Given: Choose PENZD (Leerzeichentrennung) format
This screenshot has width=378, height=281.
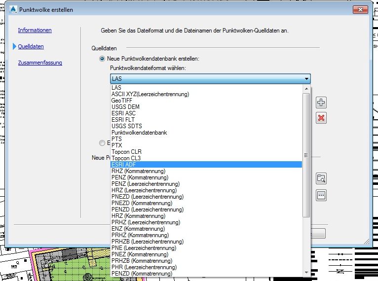Looking at the screenshot, I should click(206, 210).
